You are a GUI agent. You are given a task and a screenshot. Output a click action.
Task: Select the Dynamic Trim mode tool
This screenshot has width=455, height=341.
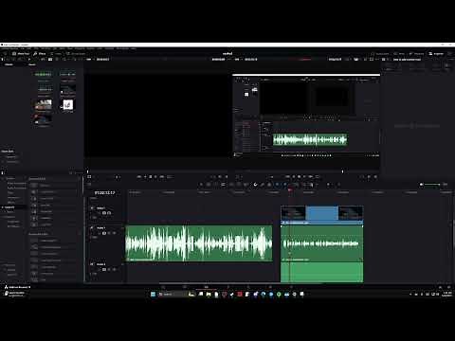pyautogui.click(x=216, y=185)
